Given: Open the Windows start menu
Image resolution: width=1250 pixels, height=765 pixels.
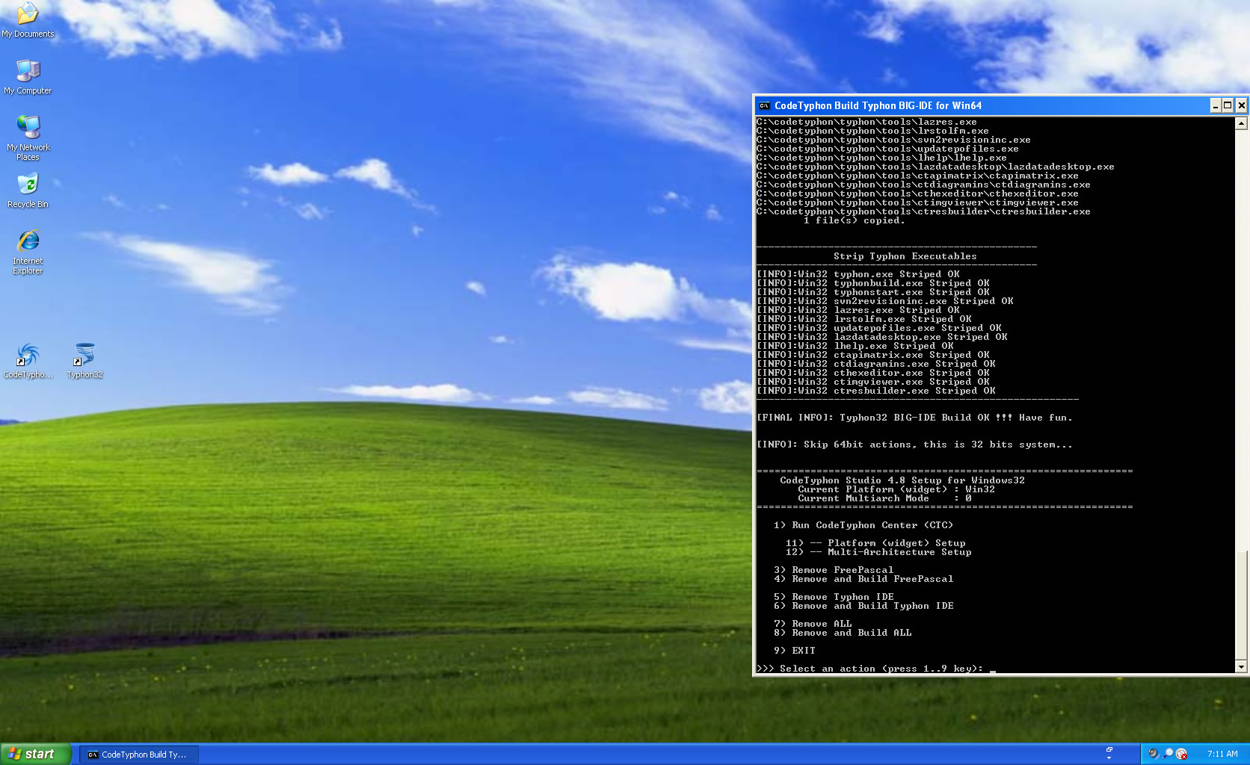Looking at the screenshot, I should click(x=35, y=754).
